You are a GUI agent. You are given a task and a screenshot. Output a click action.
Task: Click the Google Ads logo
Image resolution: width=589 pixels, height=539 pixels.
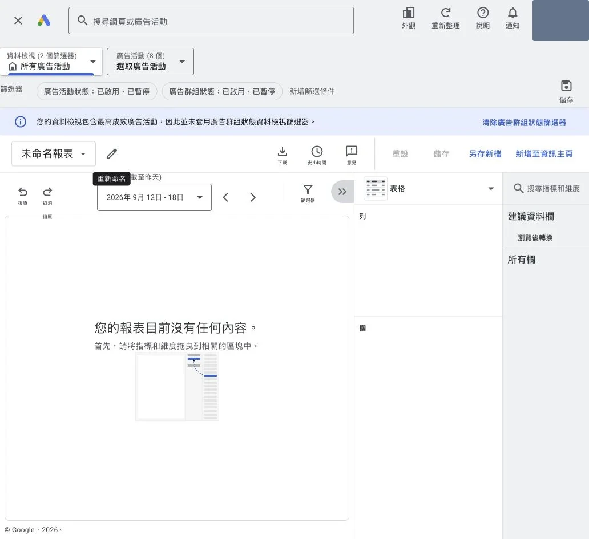click(44, 21)
